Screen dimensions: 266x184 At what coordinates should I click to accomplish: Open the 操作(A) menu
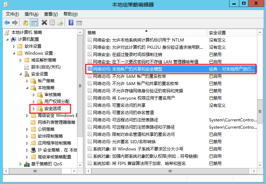click(x=31, y=14)
